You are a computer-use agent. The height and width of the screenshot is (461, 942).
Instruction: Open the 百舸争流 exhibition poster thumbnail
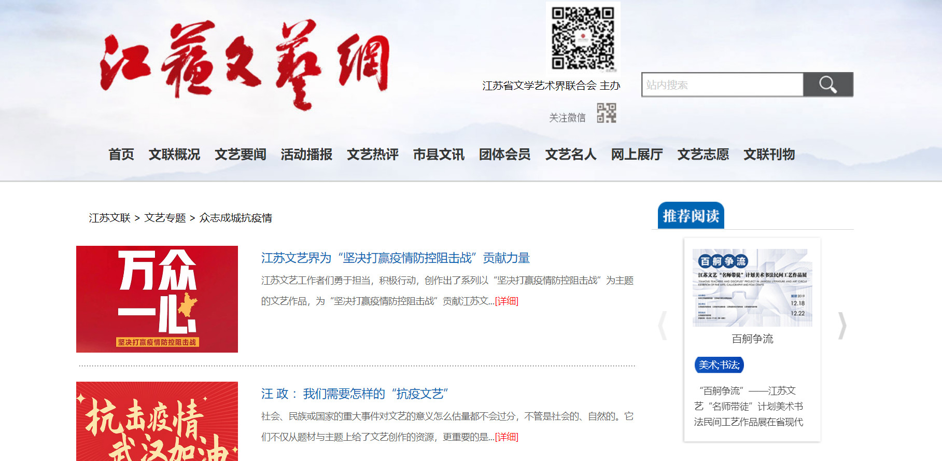[752, 288]
